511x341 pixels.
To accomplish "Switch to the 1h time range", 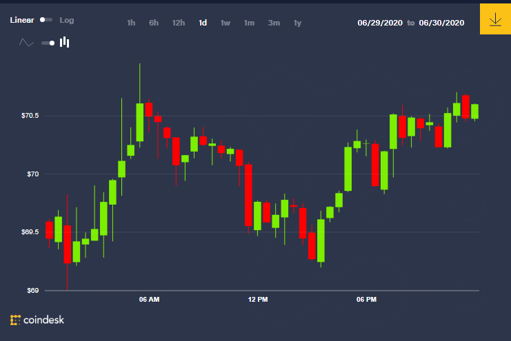I will click(x=131, y=23).
